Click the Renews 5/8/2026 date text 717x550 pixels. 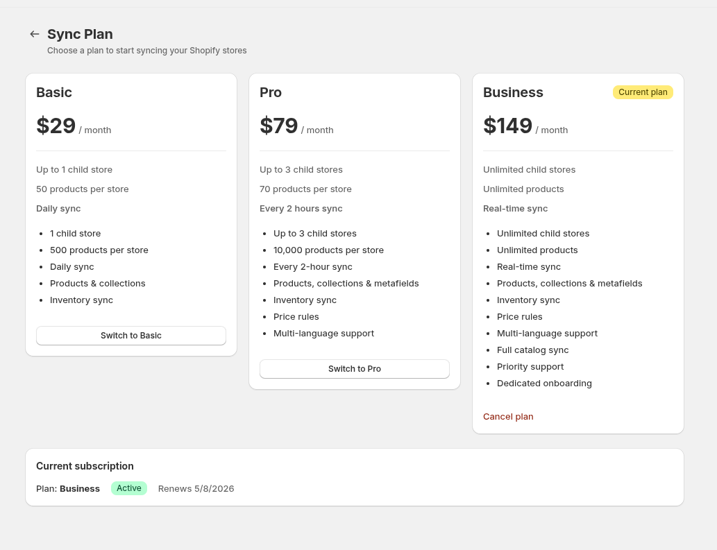pyautogui.click(x=196, y=489)
